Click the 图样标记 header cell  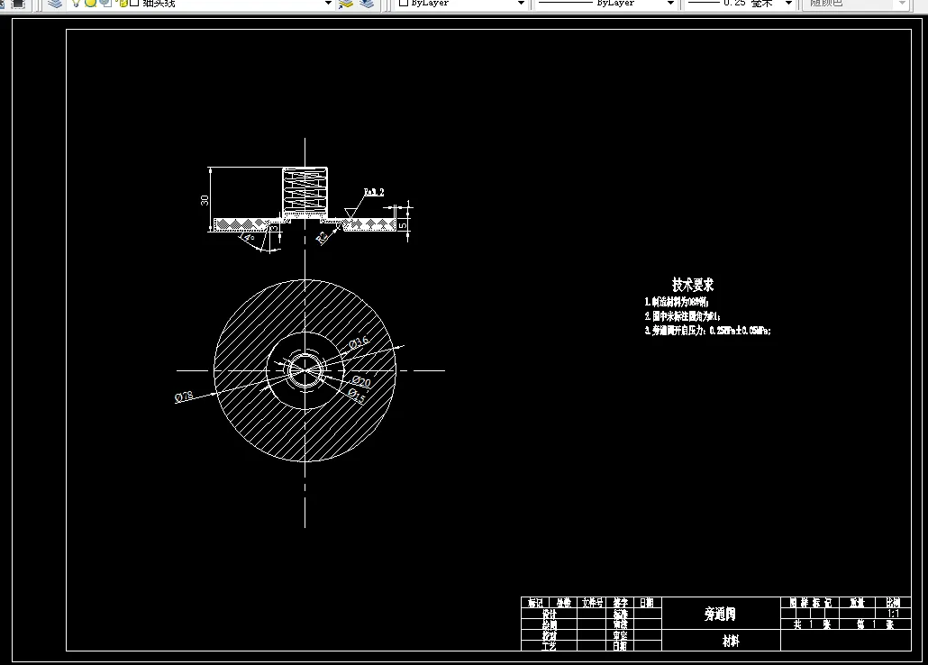pos(810,603)
